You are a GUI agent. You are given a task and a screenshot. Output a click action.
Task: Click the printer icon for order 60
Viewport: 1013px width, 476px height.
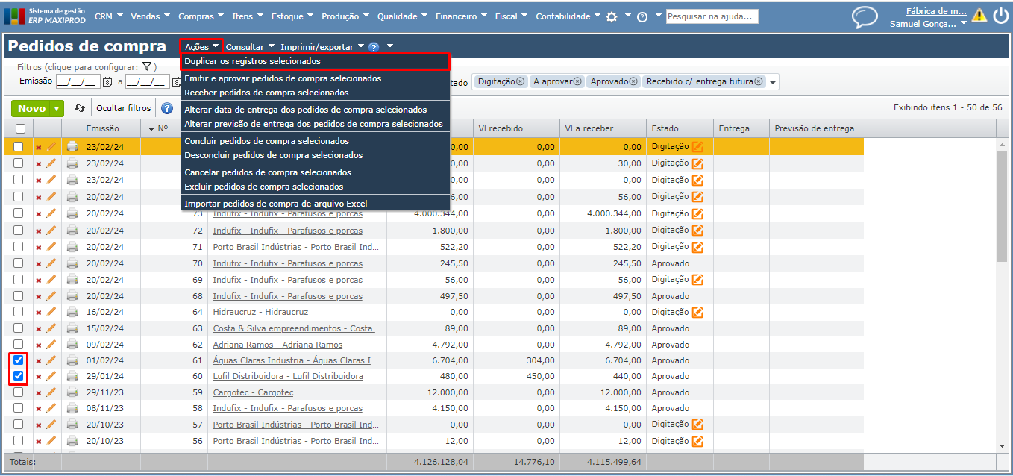tap(72, 376)
